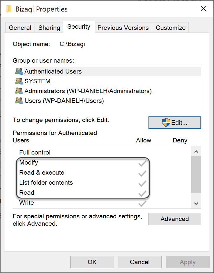This screenshot has width=214, height=273.
Task: Click the Allow checkmark for Read
Action: (x=142, y=194)
